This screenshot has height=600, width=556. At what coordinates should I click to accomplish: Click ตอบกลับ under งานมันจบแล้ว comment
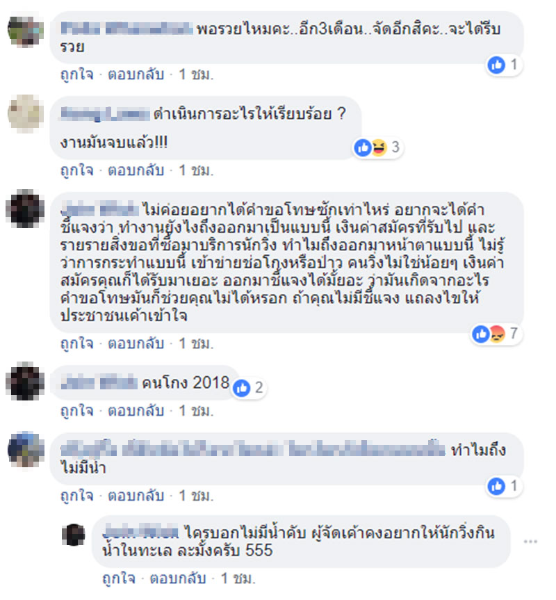pos(136,170)
